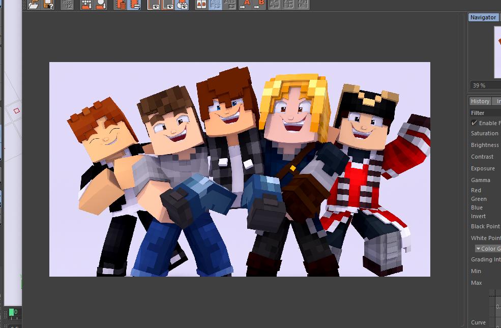
Task: Click the toolbar grip handle at far left
Action: click(x=24, y=5)
